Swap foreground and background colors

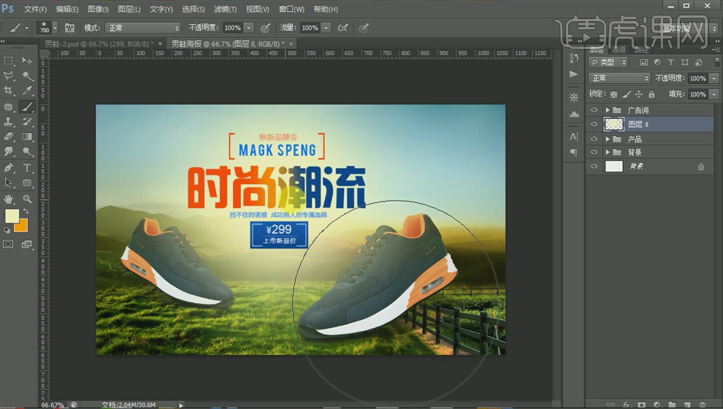pos(26,211)
